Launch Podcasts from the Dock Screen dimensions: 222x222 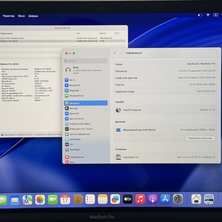click(153, 199)
